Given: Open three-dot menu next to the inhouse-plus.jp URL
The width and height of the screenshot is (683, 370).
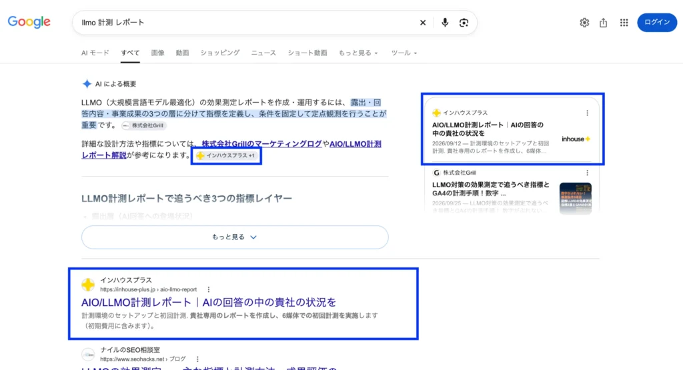Looking at the screenshot, I should (x=209, y=289).
